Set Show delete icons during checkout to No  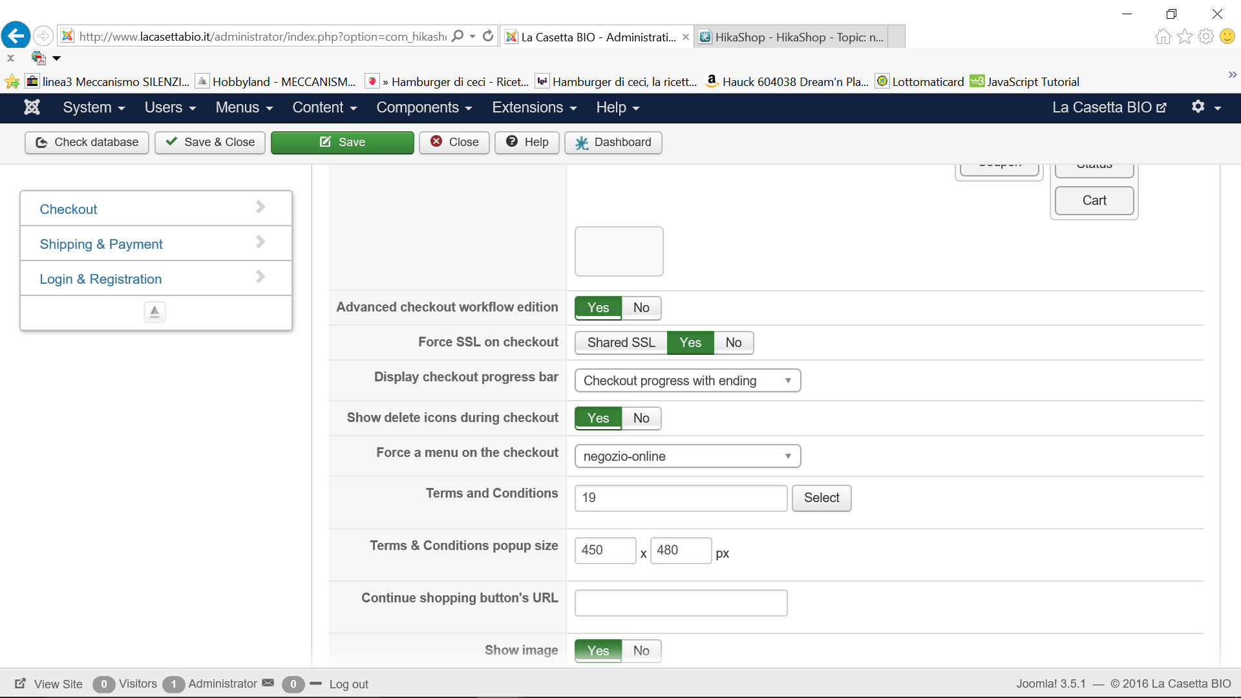pos(641,418)
